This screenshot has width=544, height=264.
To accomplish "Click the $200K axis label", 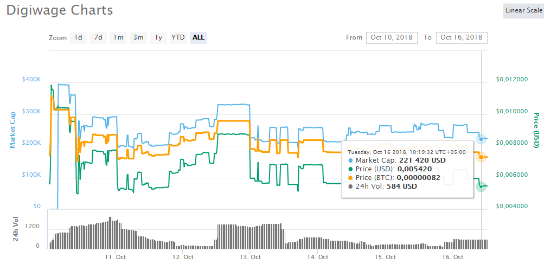I will tap(31, 143).
